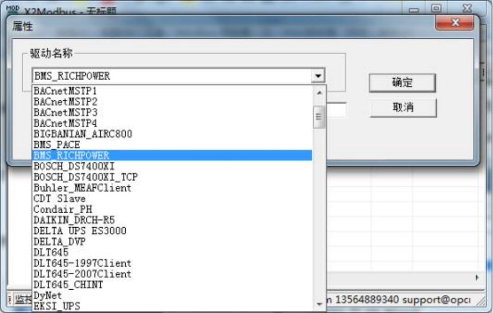Select DLT645-2007Client entry
Image resolution: width=493 pixels, height=313 pixels.
click(172, 274)
